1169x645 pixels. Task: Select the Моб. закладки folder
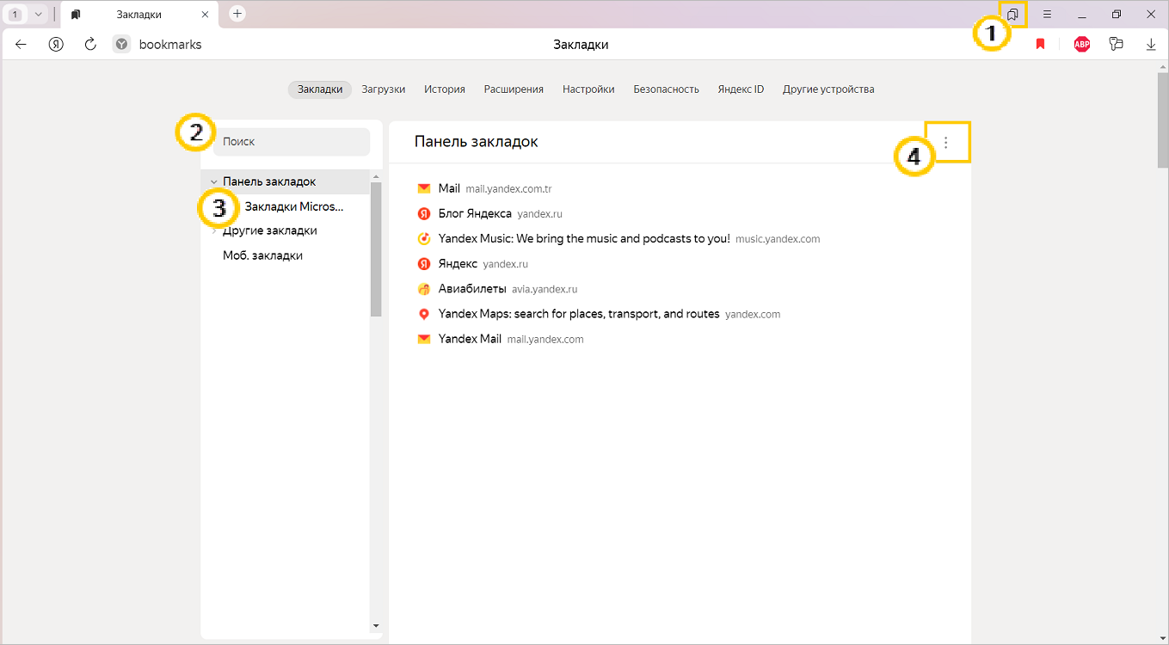pyautogui.click(x=262, y=256)
